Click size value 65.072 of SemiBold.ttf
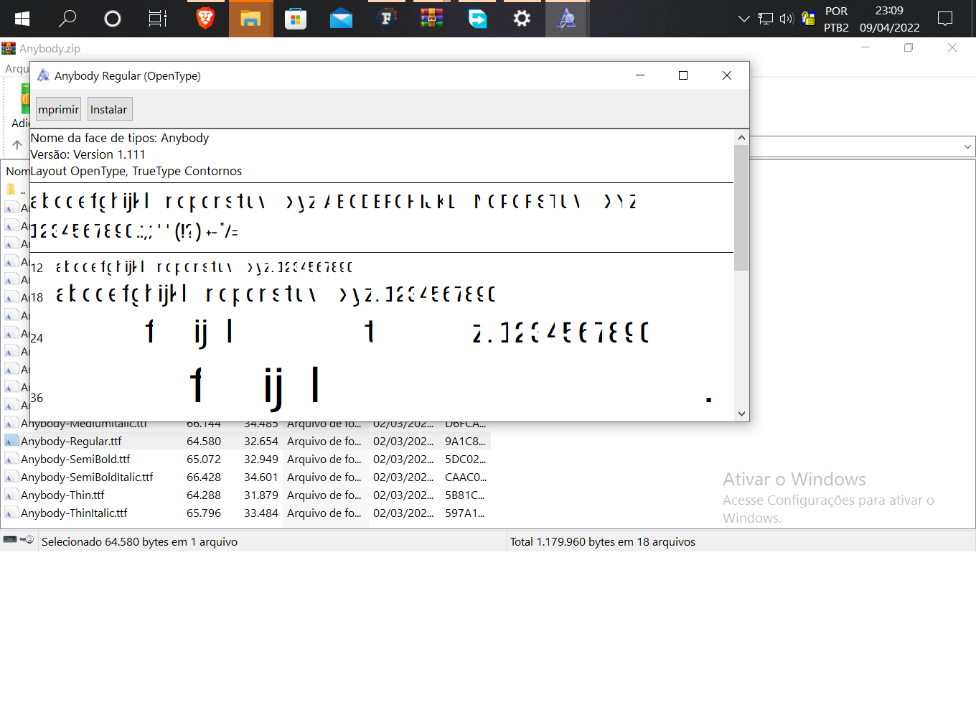The height and width of the screenshot is (718, 976). pyautogui.click(x=204, y=459)
